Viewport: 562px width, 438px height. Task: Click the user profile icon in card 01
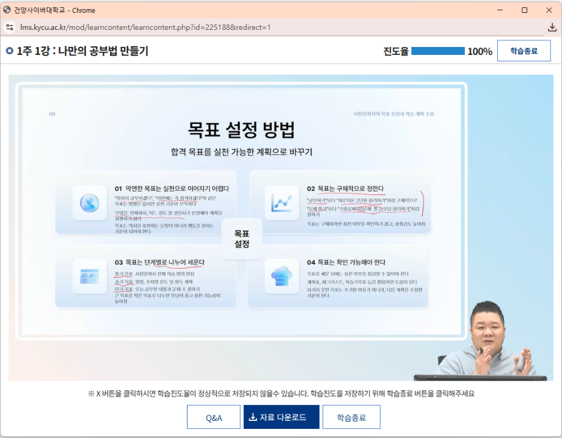tap(89, 203)
